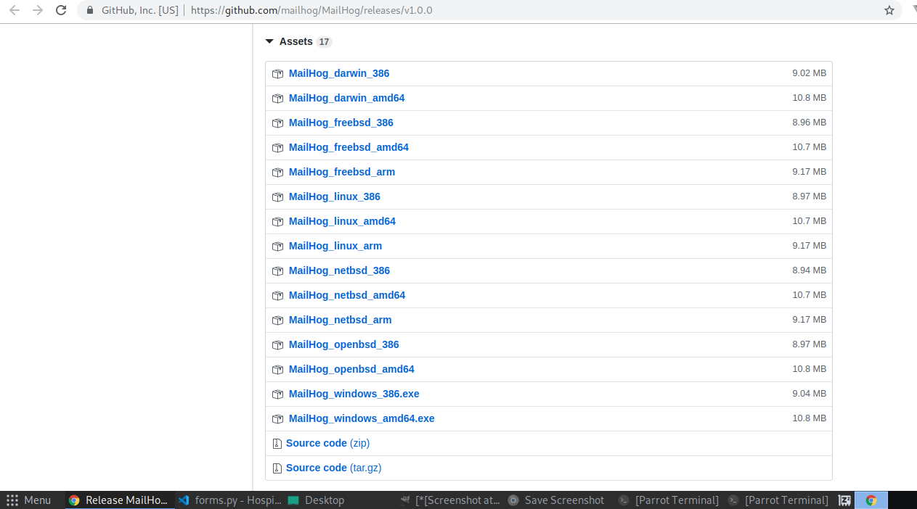Image resolution: width=917 pixels, height=509 pixels.
Task: Download Source code (zip)
Action: (x=327, y=443)
